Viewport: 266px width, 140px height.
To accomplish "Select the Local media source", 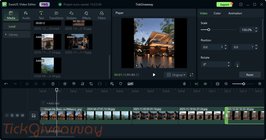I will pos(17,27).
